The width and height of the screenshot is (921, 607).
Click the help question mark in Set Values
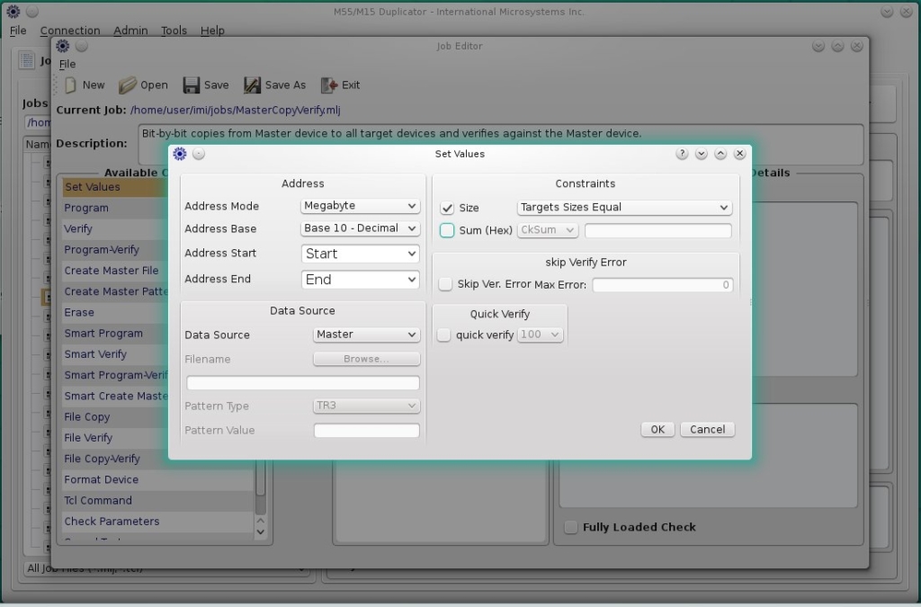click(682, 153)
